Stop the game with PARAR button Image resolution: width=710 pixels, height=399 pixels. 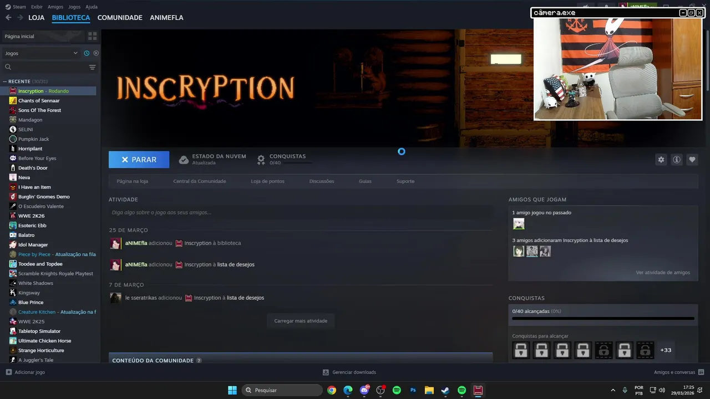pos(139,160)
